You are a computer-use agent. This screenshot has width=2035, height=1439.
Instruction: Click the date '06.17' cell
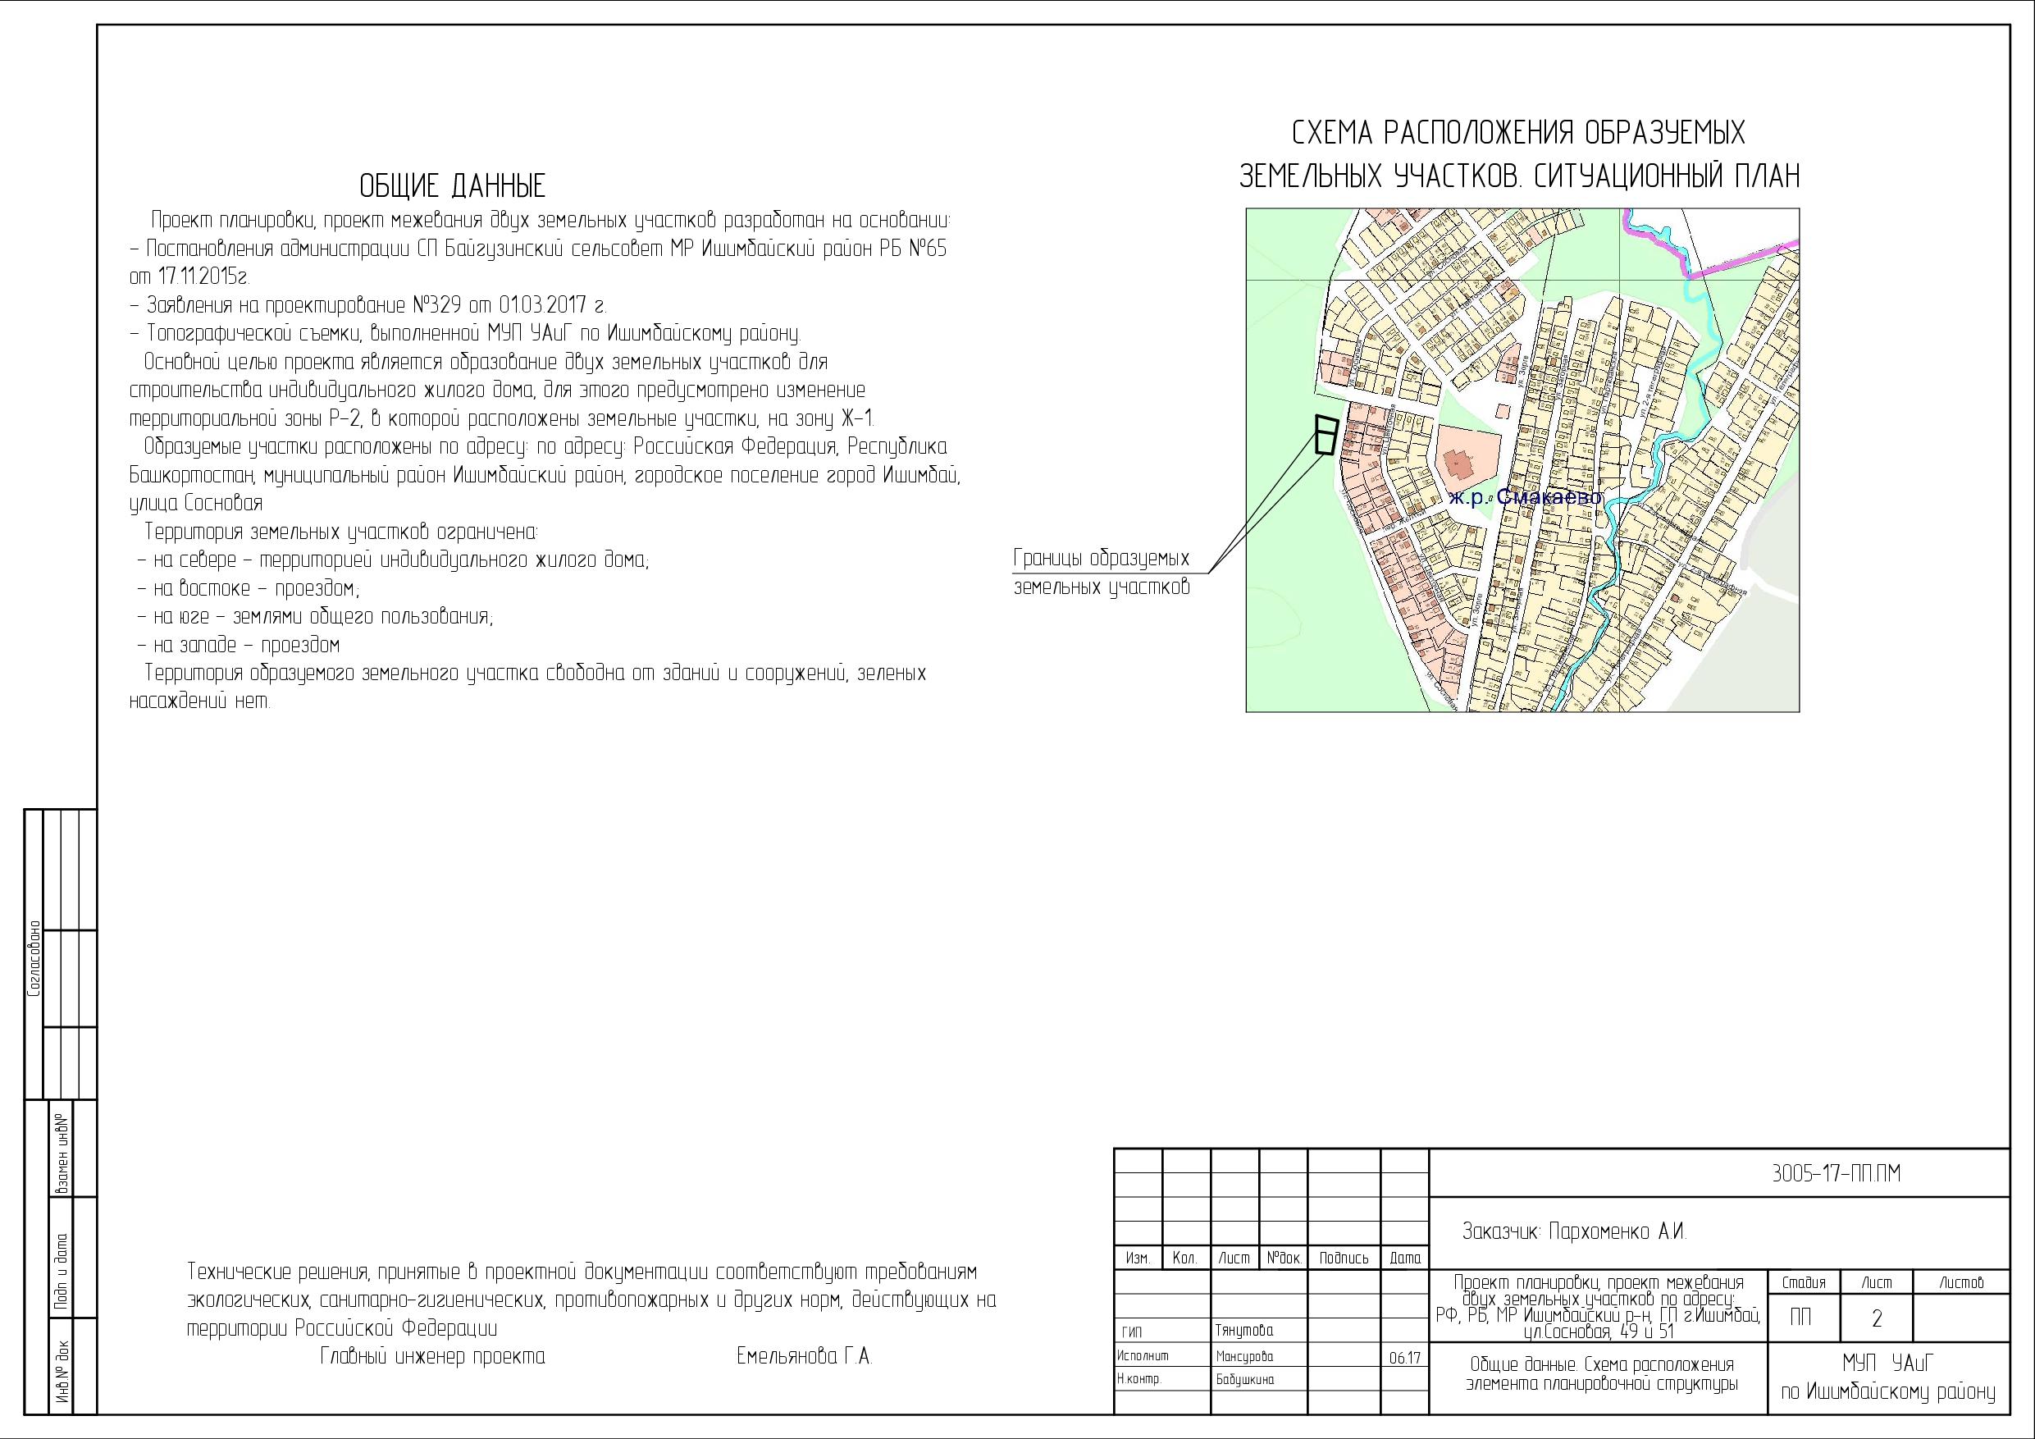pyautogui.click(x=1405, y=1359)
